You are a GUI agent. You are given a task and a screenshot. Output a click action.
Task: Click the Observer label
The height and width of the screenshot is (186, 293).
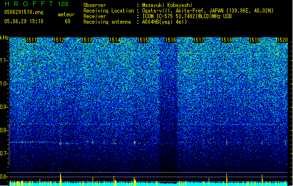pyautogui.click(x=95, y=5)
